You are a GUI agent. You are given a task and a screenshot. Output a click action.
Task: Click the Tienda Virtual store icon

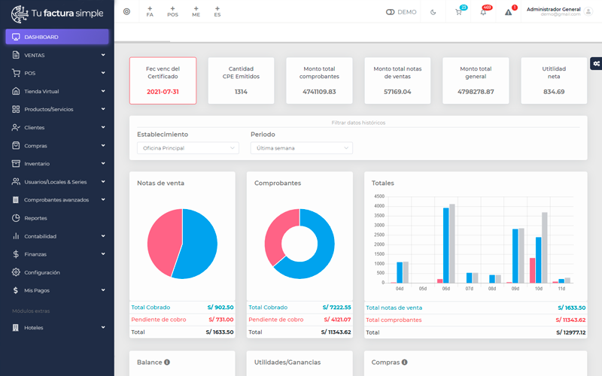[16, 91]
